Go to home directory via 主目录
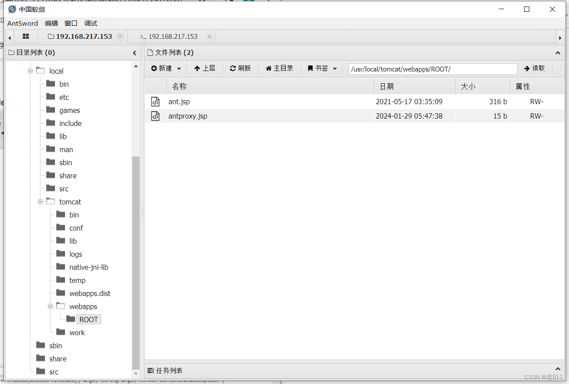569x384 pixels. pyautogui.click(x=279, y=68)
